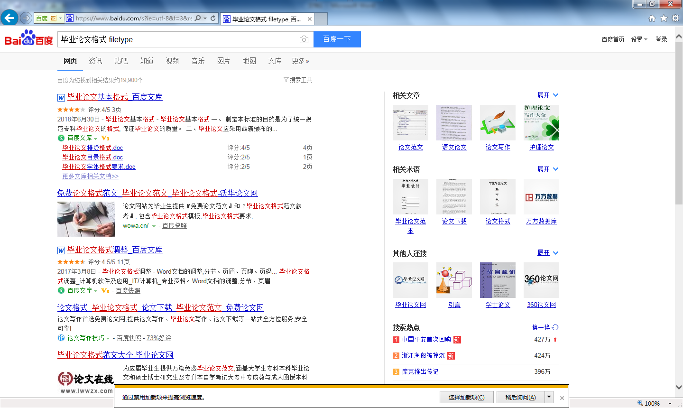683x408 pixels.
Task: Click the 73%好评 link
Action: tap(159, 338)
